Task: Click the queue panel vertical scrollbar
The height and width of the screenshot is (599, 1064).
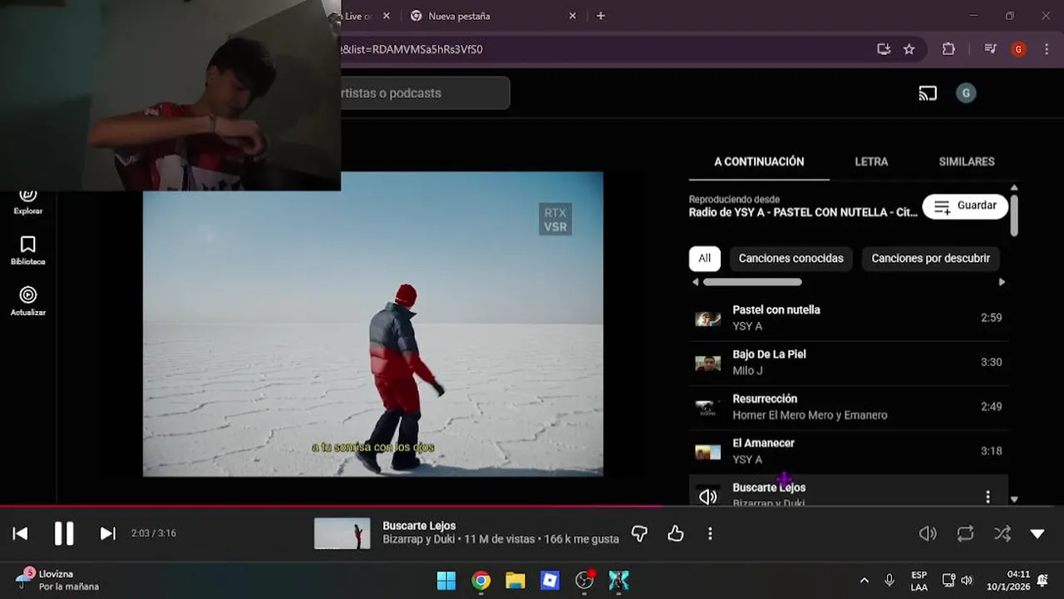Action: pos(1014,215)
